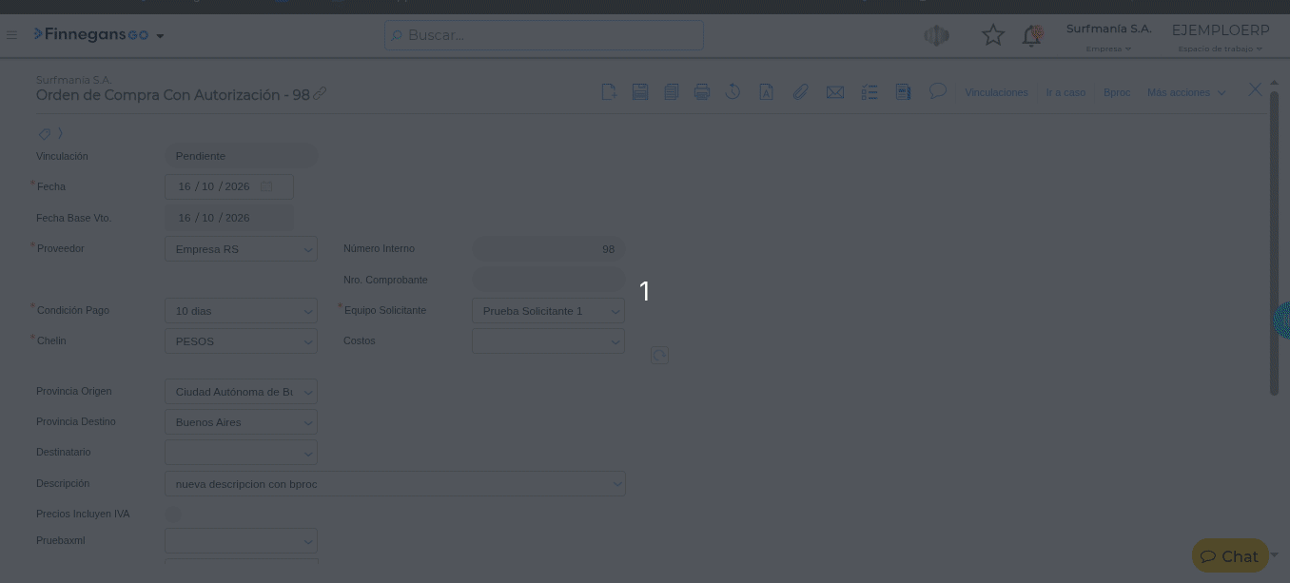1290x583 pixels.
Task: Open the Vinculaciones menu
Action: pos(996,92)
